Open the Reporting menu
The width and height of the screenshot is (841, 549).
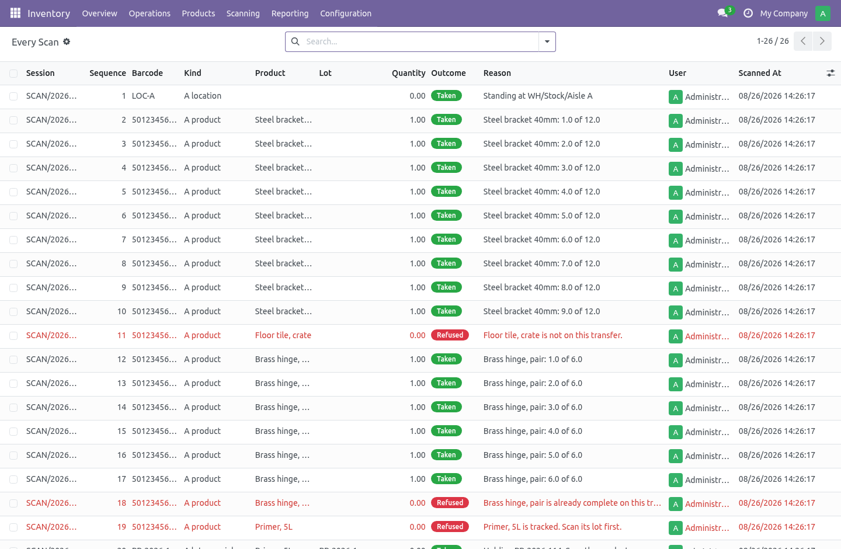coord(290,13)
